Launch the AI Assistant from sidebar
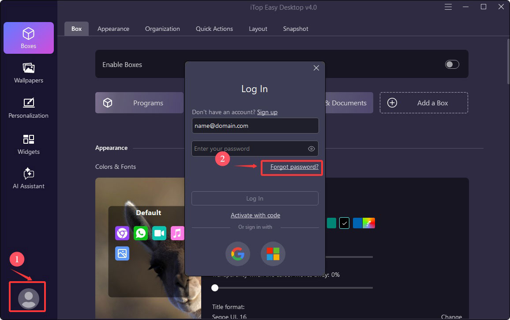Viewport: 510px width, 320px height. pos(28,179)
